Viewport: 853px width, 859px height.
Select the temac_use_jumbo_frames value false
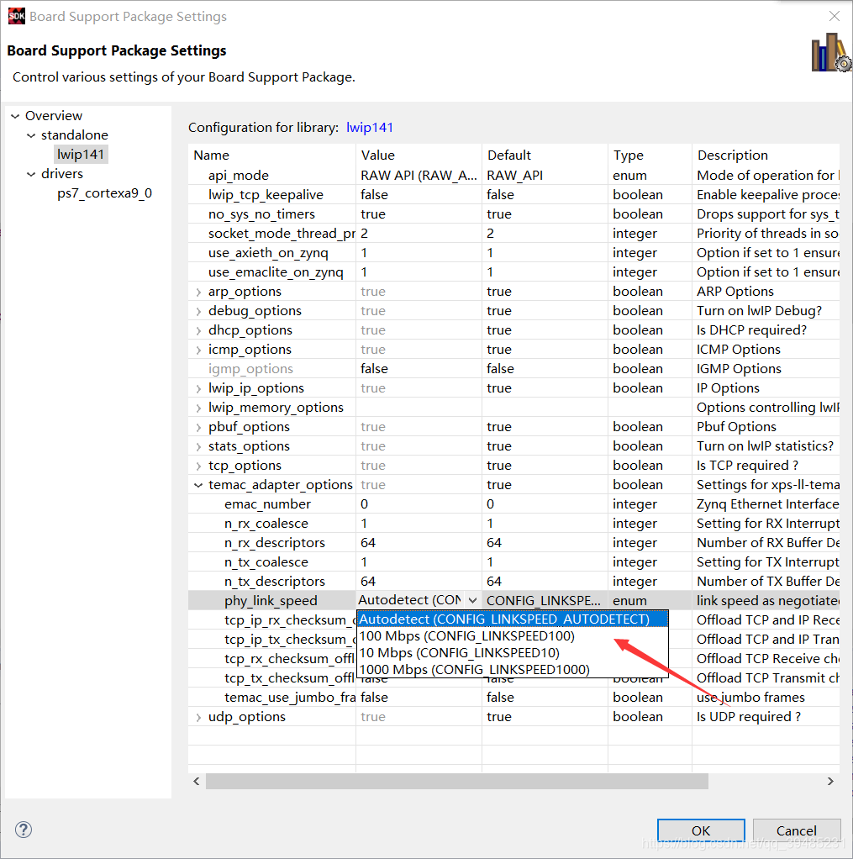coord(419,698)
